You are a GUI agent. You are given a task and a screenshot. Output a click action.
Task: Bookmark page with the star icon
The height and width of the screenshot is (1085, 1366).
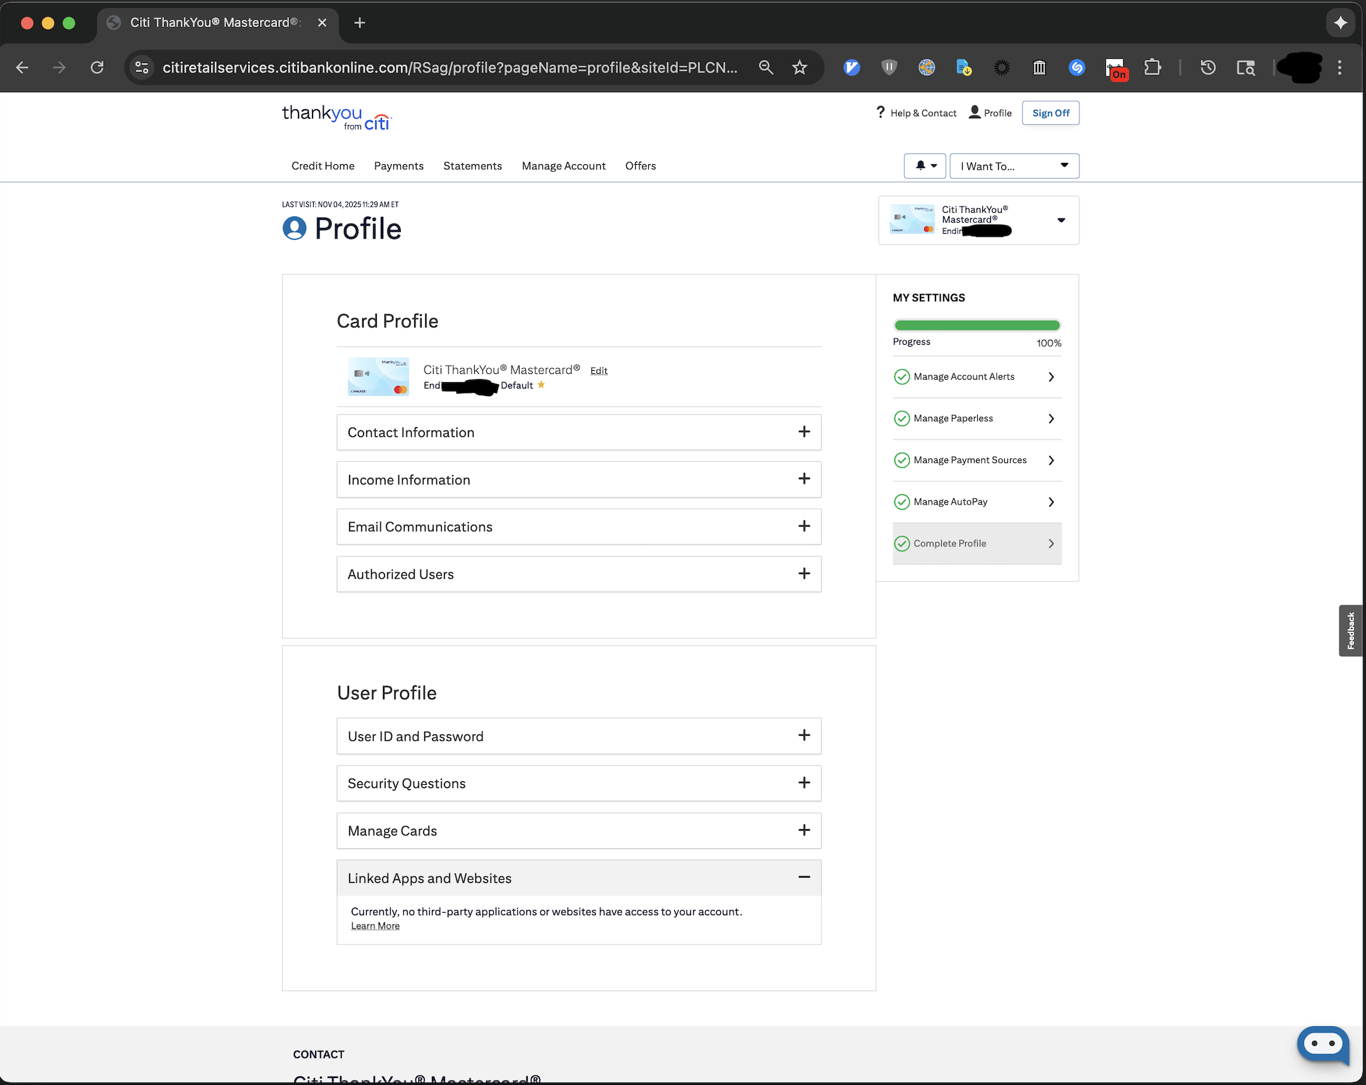(800, 67)
